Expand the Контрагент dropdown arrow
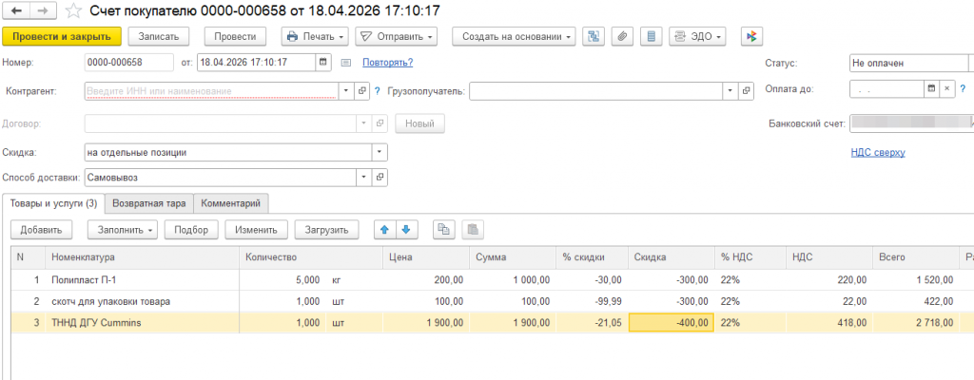 346,91
